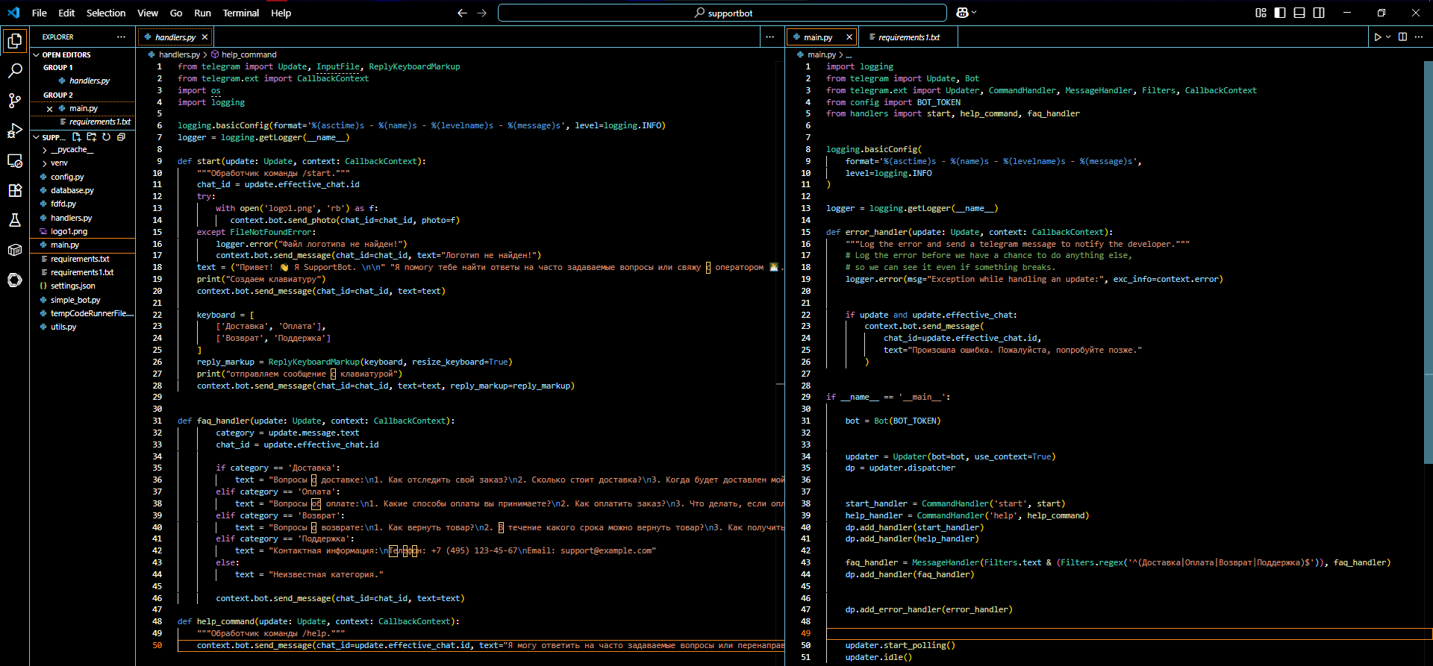
Task: Open the Extensions view
Action: pyautogui.click(x=14, y=190)
